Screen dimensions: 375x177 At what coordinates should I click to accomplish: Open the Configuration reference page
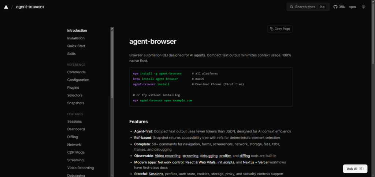(78, 80)
